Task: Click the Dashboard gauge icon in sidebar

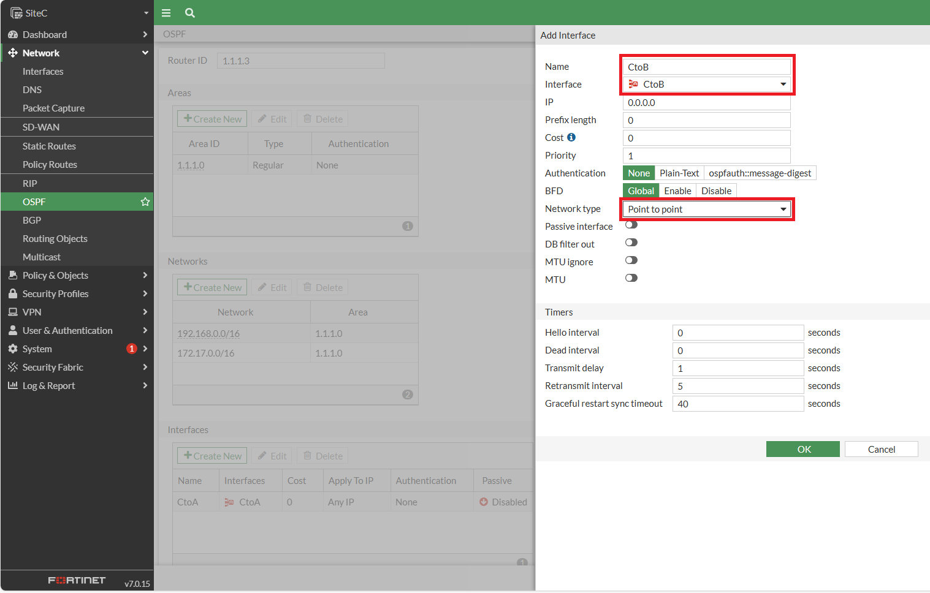Action: coord(13,34)
